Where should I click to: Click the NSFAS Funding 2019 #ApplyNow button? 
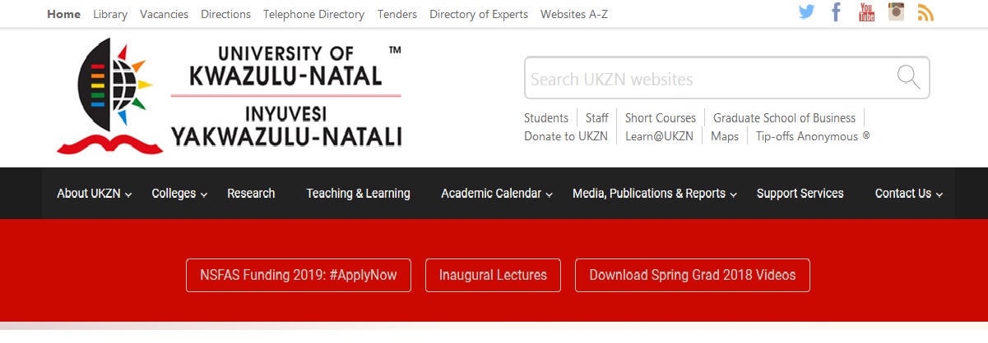pyautogui.click(x=299, y=276)
